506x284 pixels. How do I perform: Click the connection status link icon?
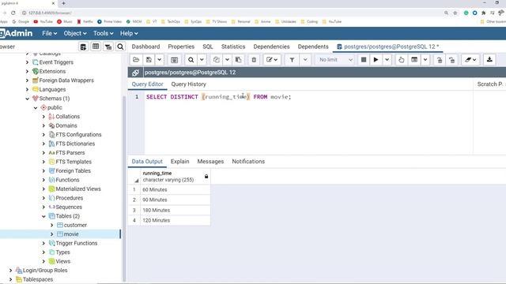click(x=135, y=73)
